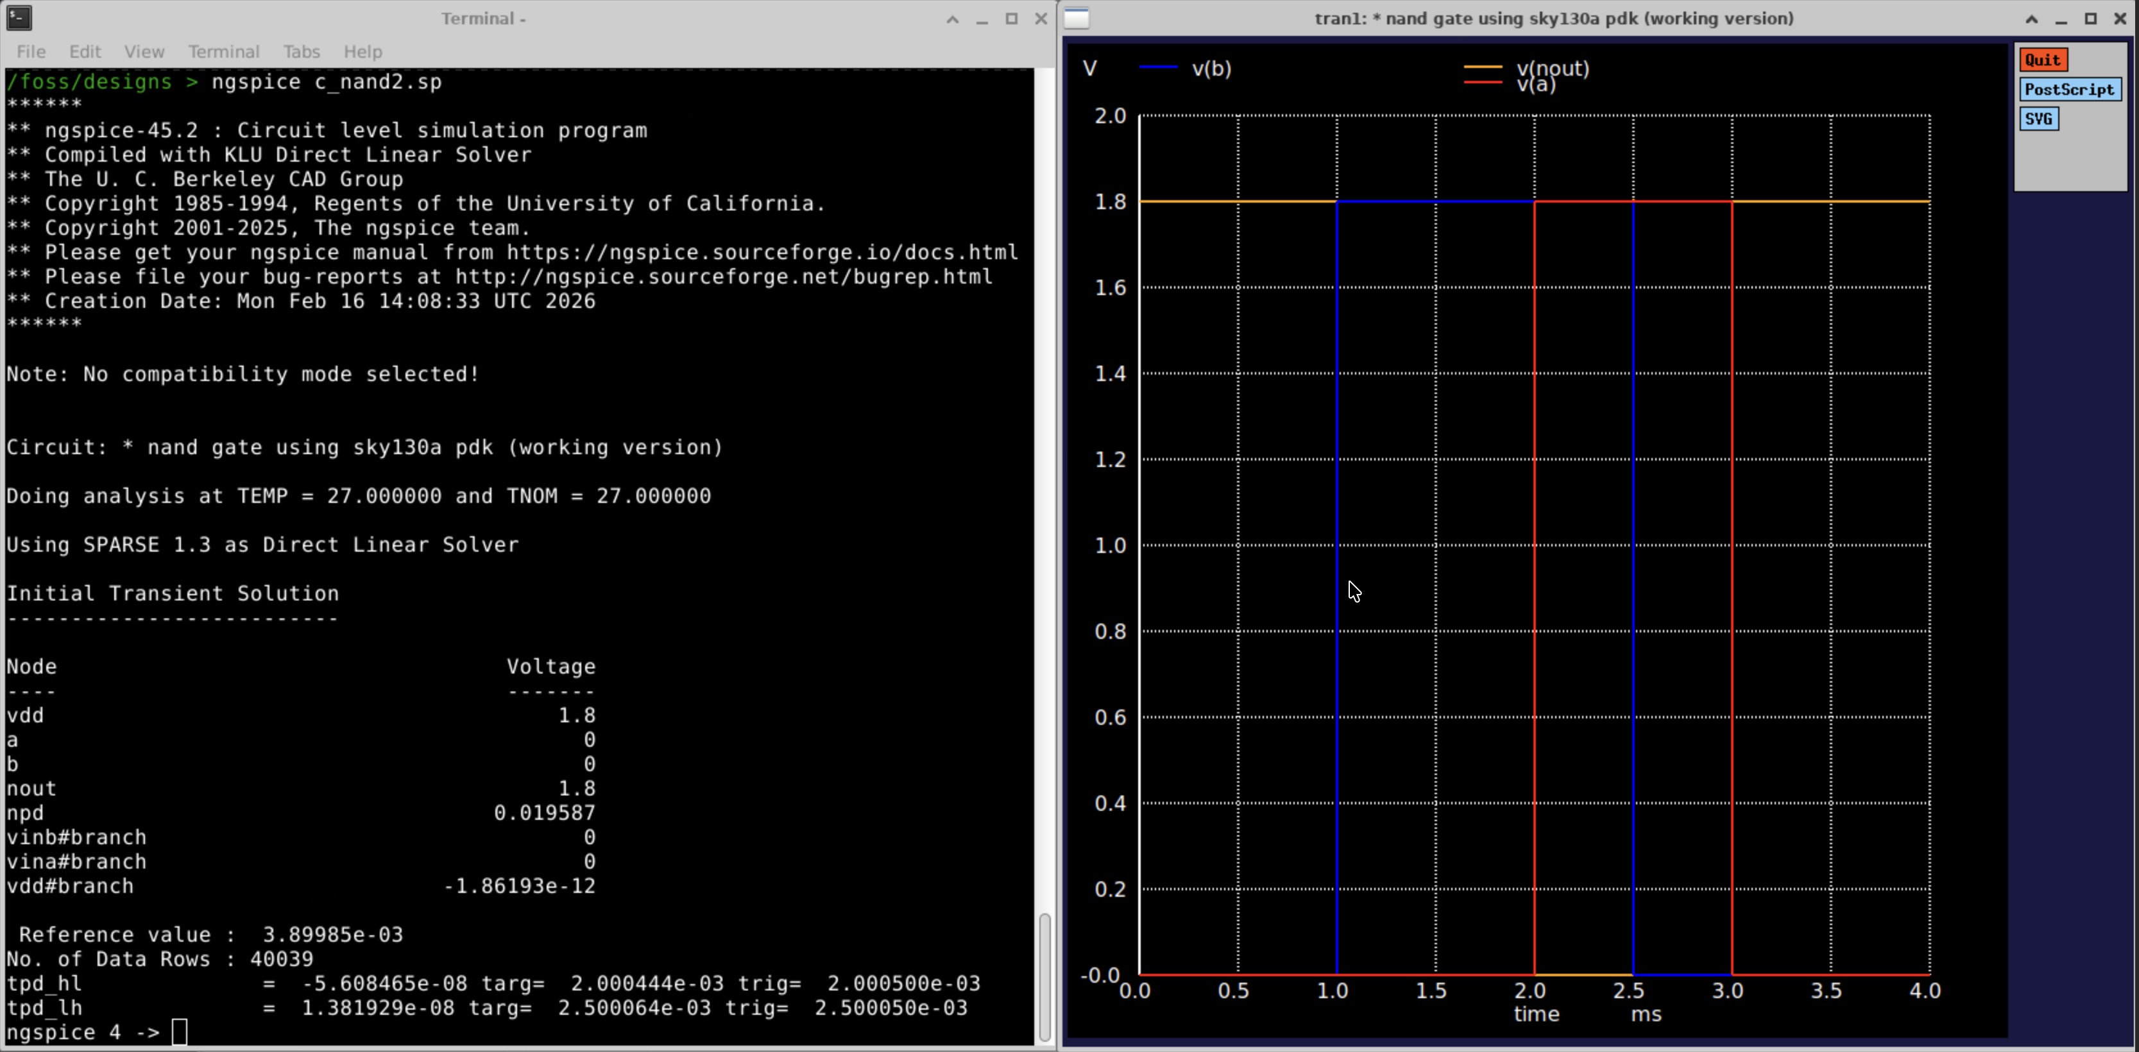Open the Help menu
This screenshot has height=1052, width=2139.
pyautogui.click(x=363, y=51)
